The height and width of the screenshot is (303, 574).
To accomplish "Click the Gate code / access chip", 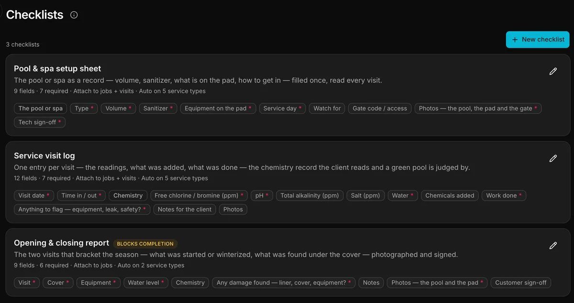I will click(x=380, y=108).
